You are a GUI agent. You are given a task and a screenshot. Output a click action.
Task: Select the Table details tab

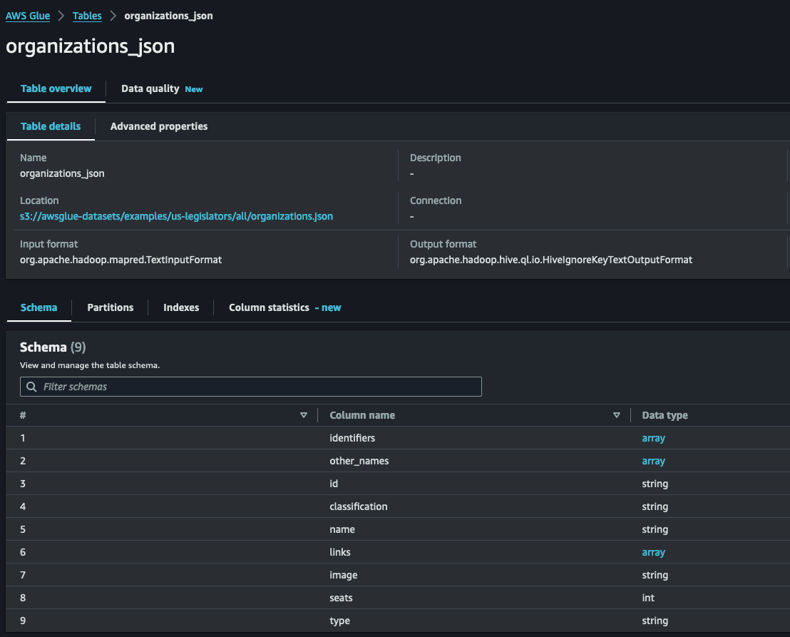point(51,126)
